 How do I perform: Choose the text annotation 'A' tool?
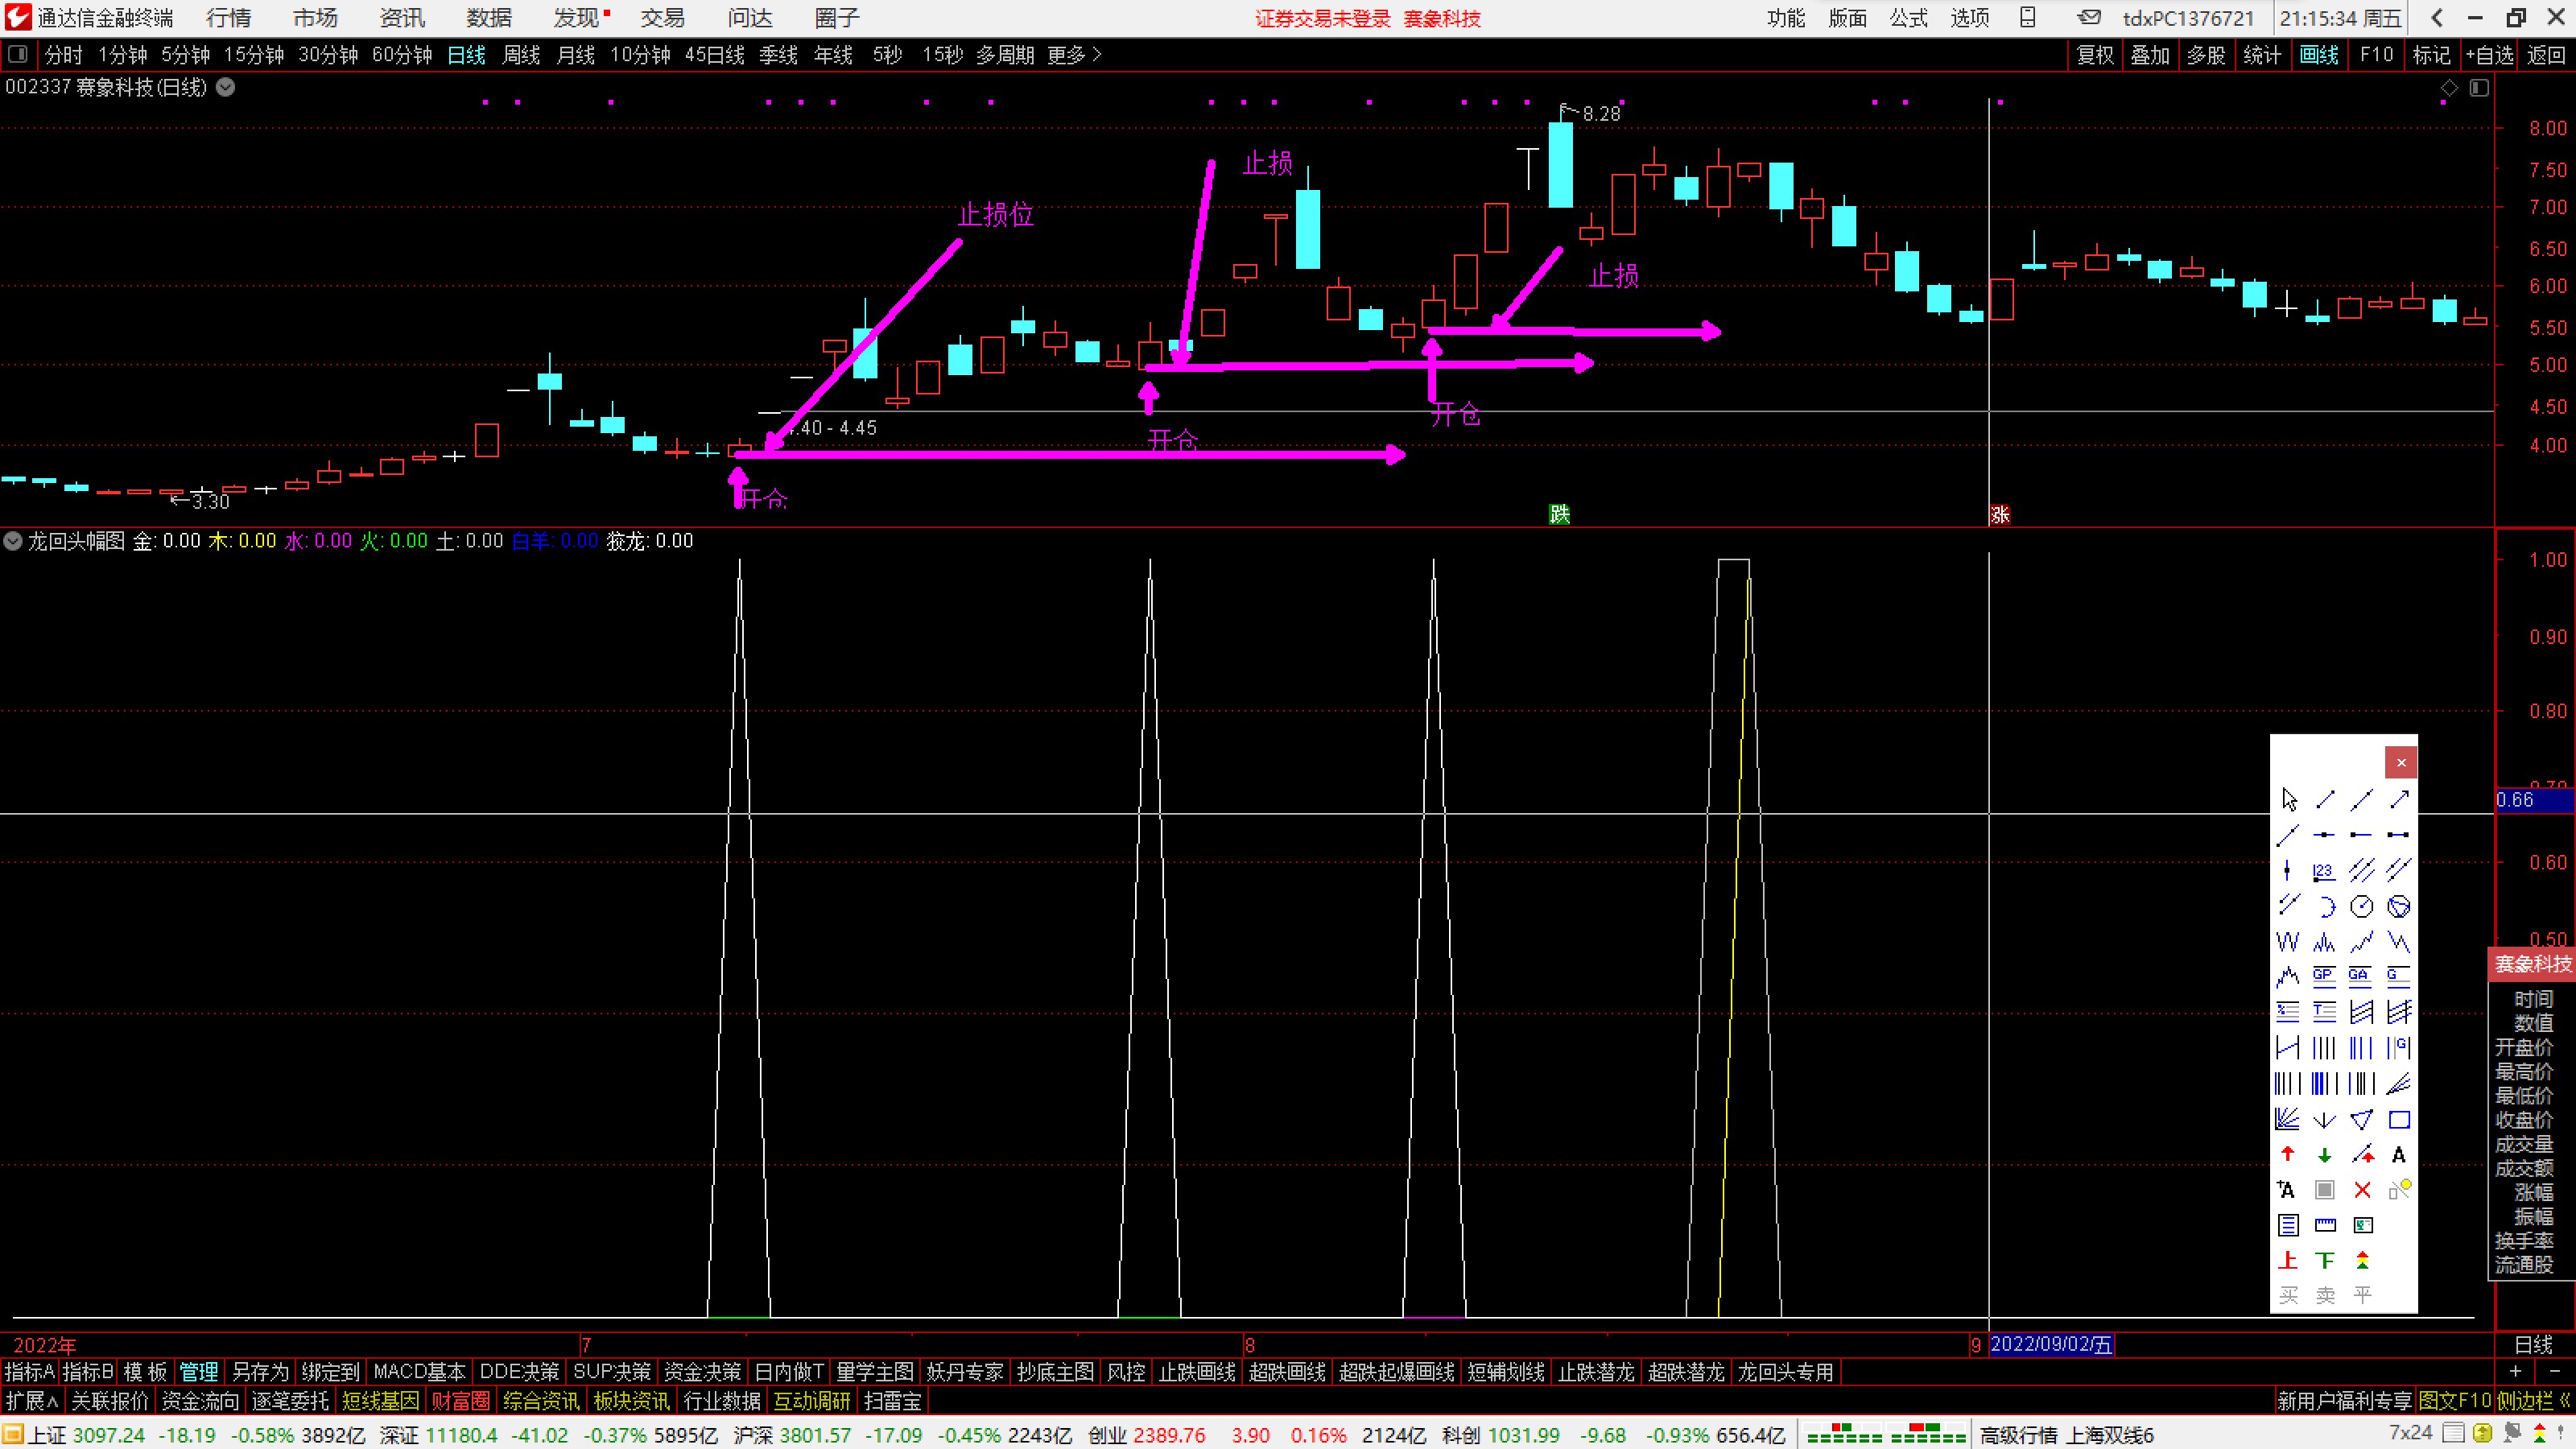point(2398,1155)
